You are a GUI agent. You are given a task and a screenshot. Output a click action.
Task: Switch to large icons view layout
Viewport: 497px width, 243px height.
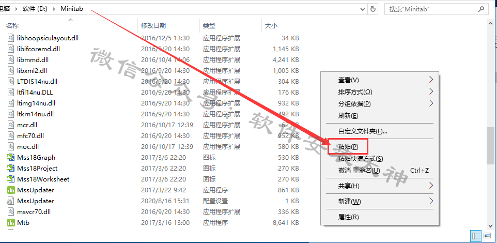tap(487, 236)
